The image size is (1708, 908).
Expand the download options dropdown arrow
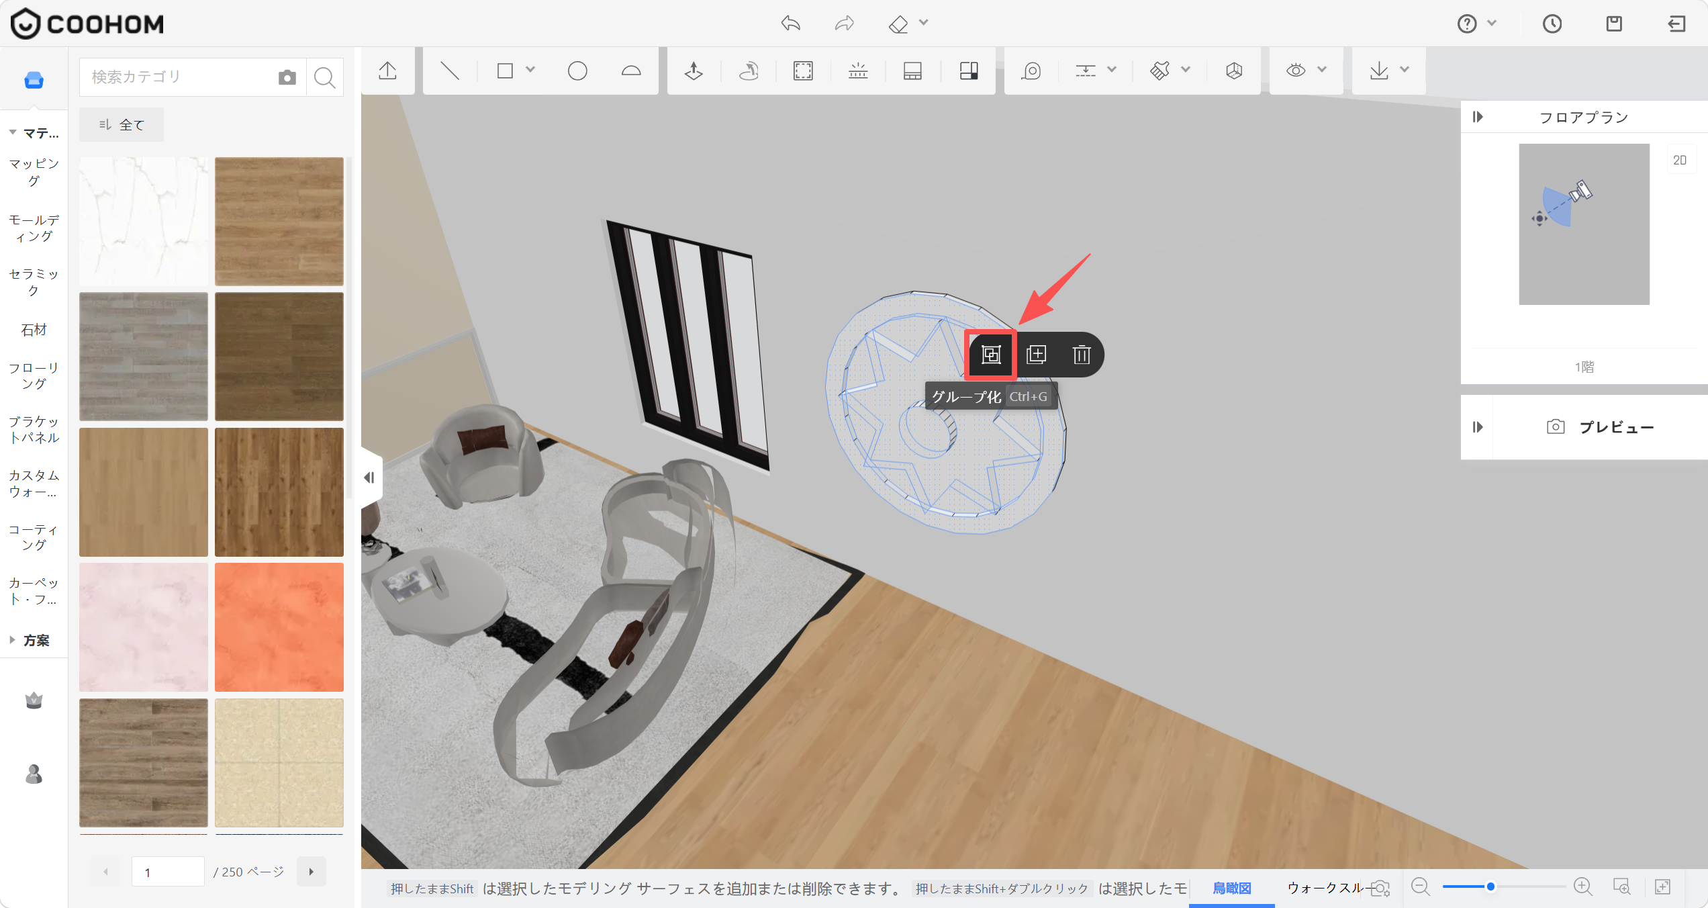[x=1405, y=69]
